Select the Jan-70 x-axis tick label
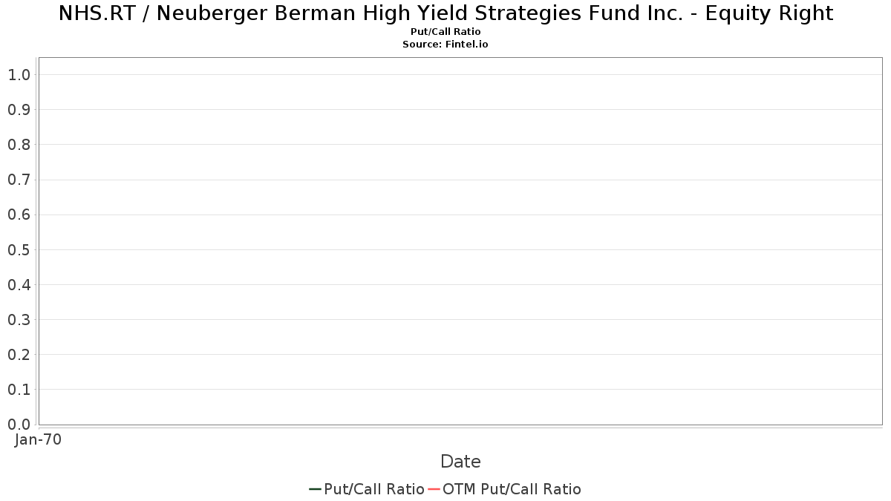Viewport: 891px width, 501px height. (x=38, y=439)
